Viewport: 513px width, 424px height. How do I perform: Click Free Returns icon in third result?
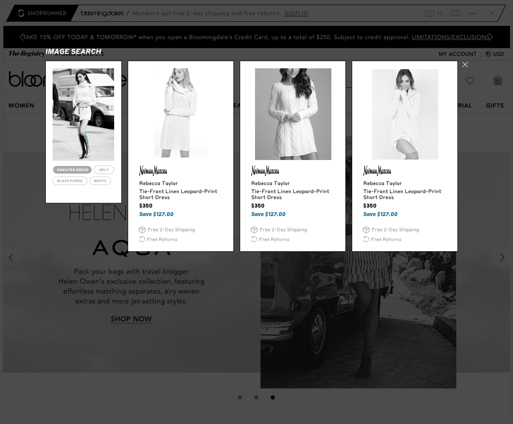[x=366, y=239]
